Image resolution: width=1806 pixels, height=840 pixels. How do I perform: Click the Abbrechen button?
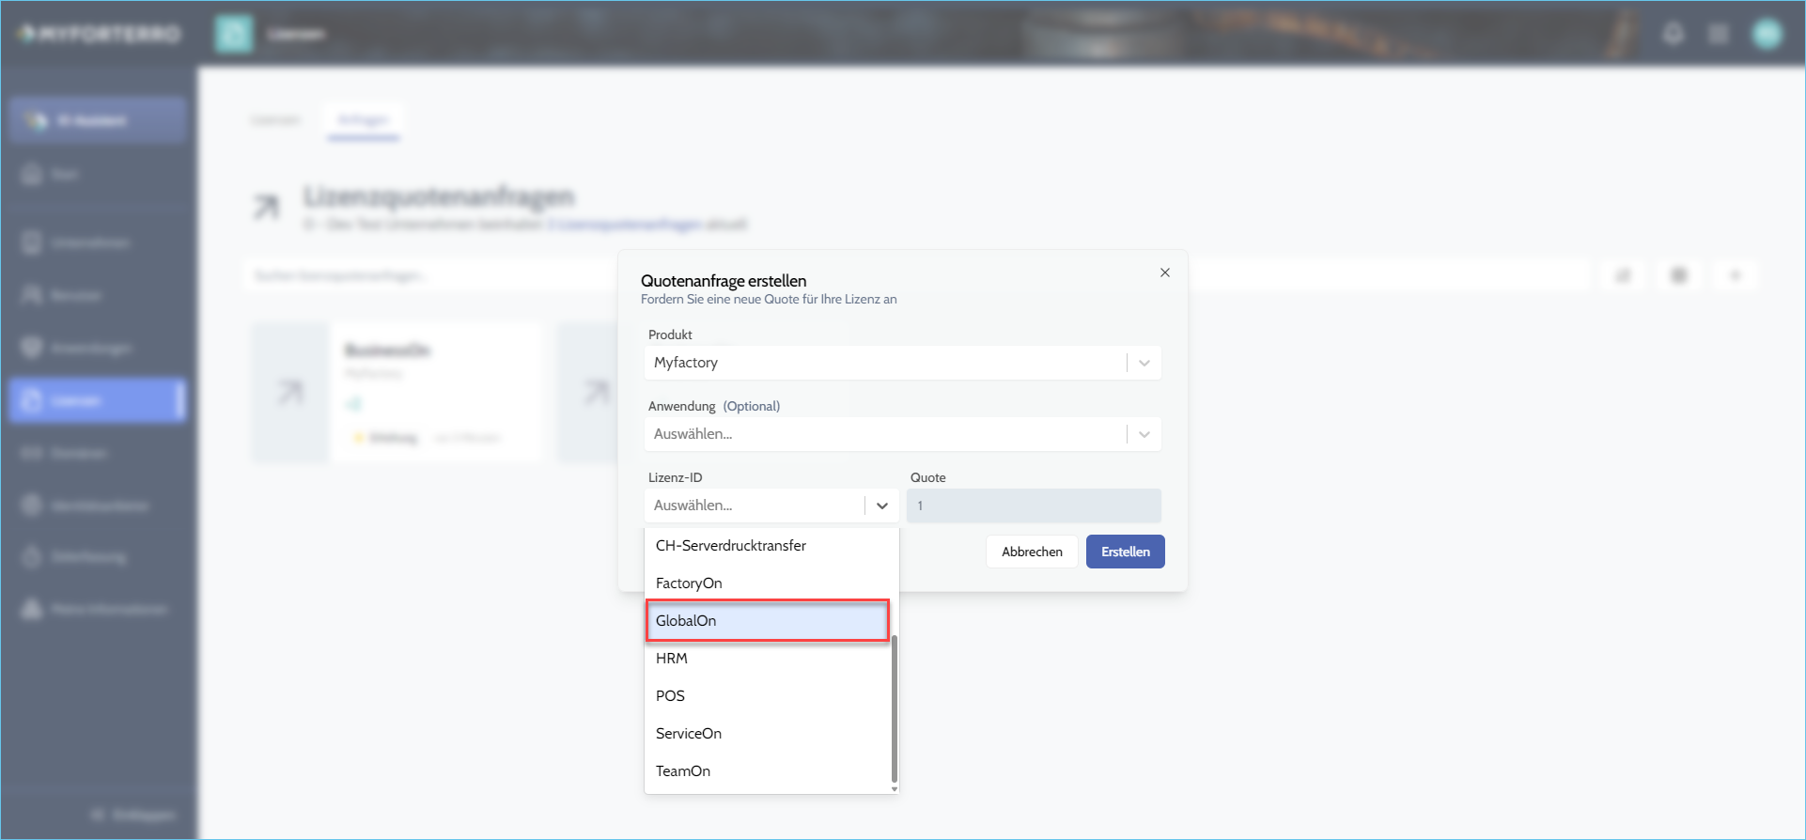point(1032,552)
